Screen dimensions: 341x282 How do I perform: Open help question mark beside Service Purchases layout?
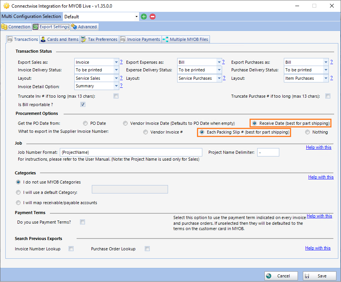coord(224,78)
